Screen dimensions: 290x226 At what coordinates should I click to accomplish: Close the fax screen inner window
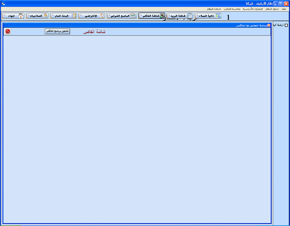pyautogui.click(x=269, y=25)
